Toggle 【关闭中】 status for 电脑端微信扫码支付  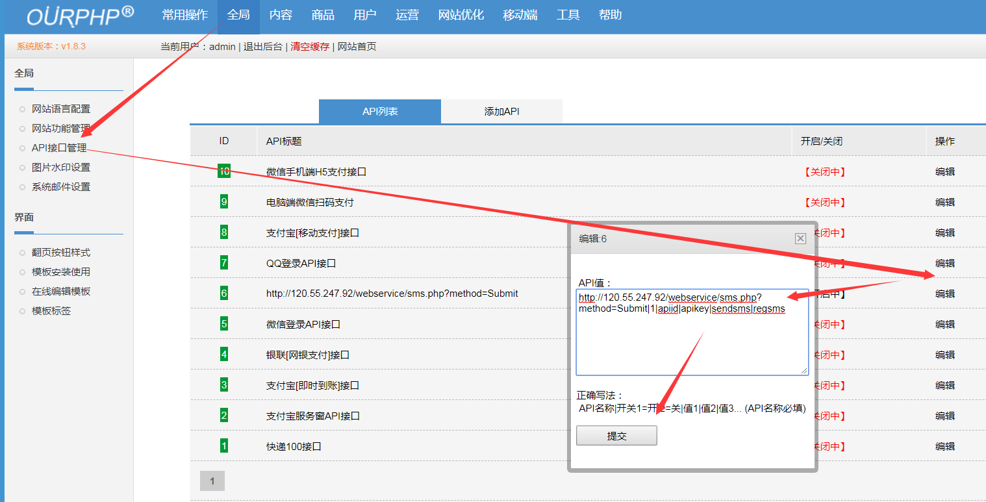coord(824,203)
